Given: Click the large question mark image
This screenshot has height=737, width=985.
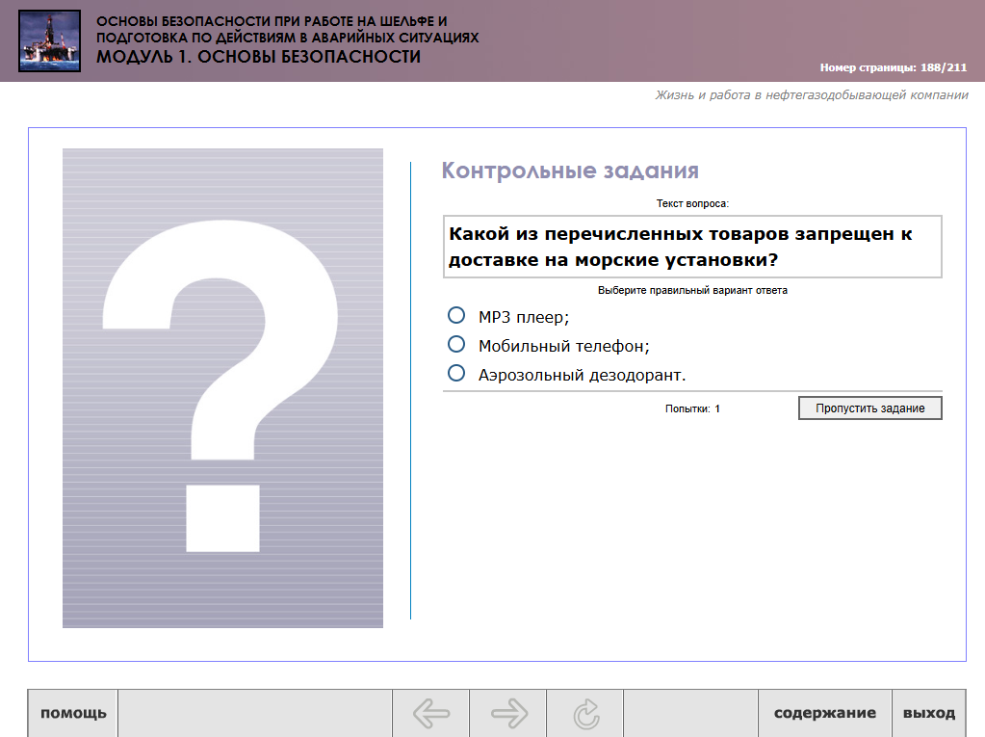Looking at the screenshot, I should click(x=222, y=387).
